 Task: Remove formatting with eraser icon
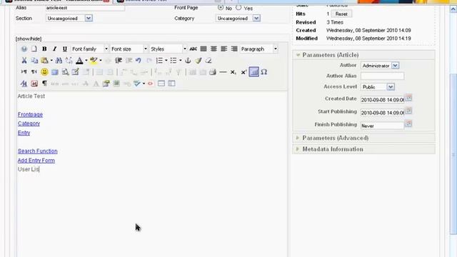(x=209, y=61)
